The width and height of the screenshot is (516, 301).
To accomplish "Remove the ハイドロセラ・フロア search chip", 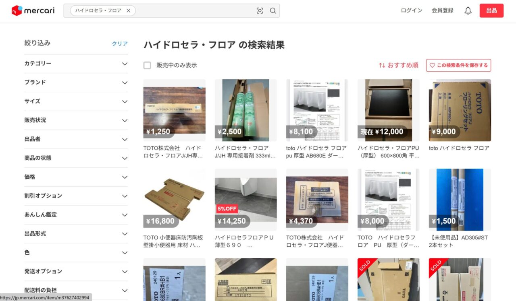I will point(129,11).
